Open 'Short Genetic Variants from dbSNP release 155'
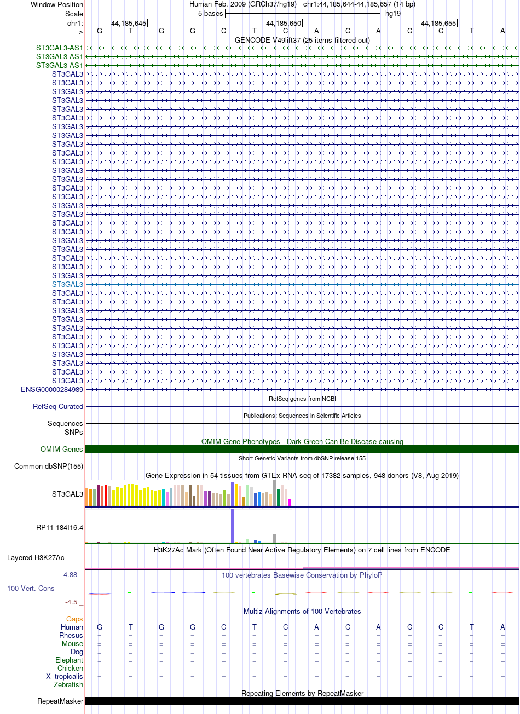The width and height of the screenshot is (520, 714). coord(302,458)
